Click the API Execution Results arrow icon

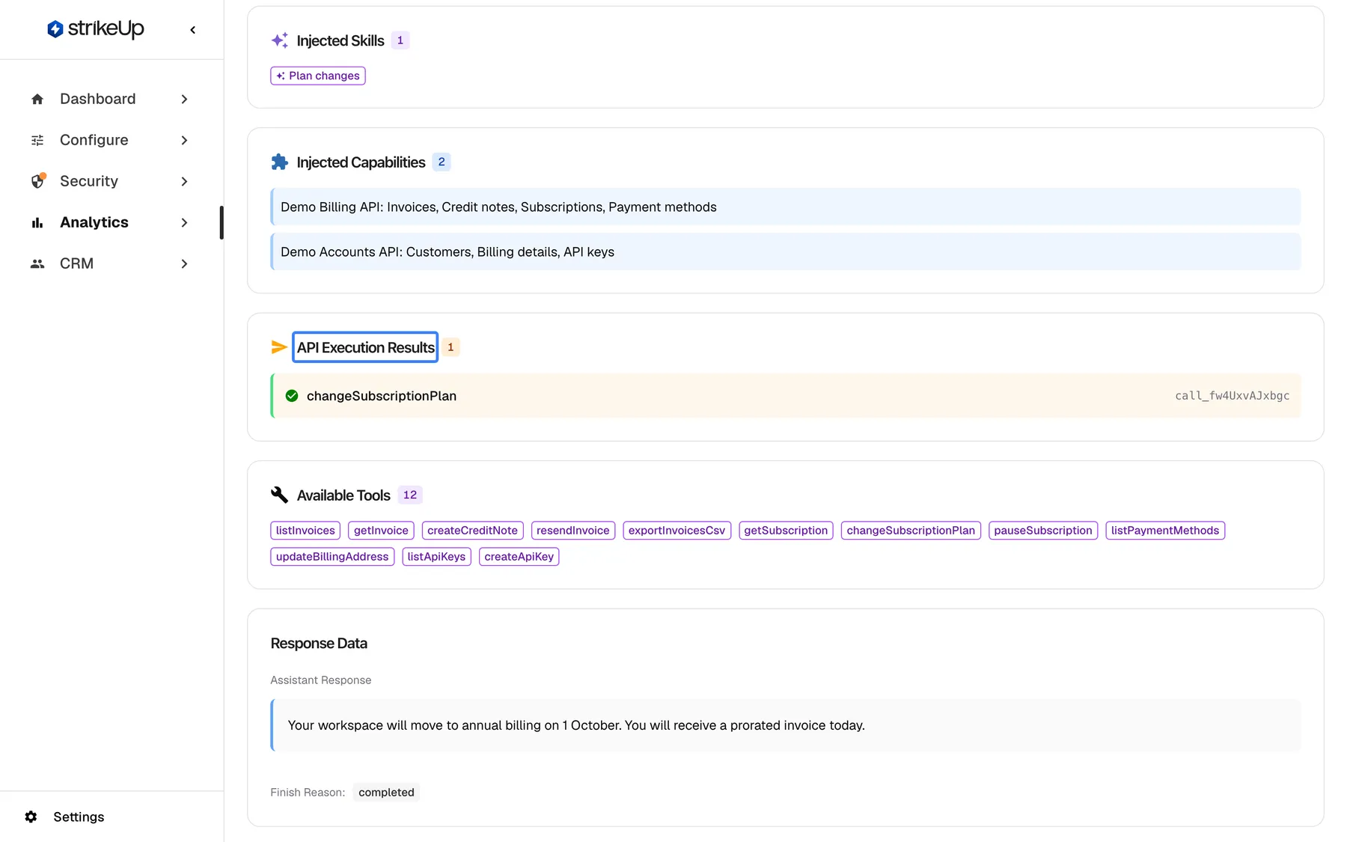(x=279, y=347)
